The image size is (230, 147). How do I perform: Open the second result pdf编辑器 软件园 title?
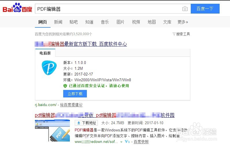click(x=104, y=115)
